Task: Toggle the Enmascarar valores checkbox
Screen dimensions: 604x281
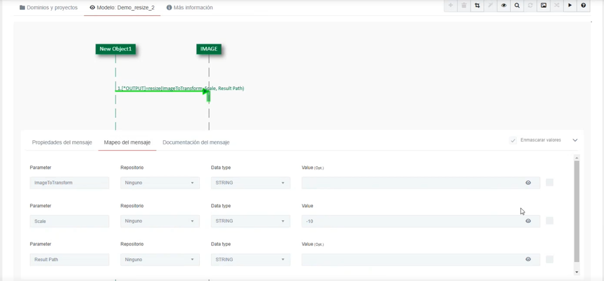Action: [x=513, y=140]
